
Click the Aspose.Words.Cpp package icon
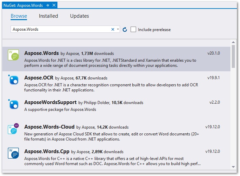[13, 153]
